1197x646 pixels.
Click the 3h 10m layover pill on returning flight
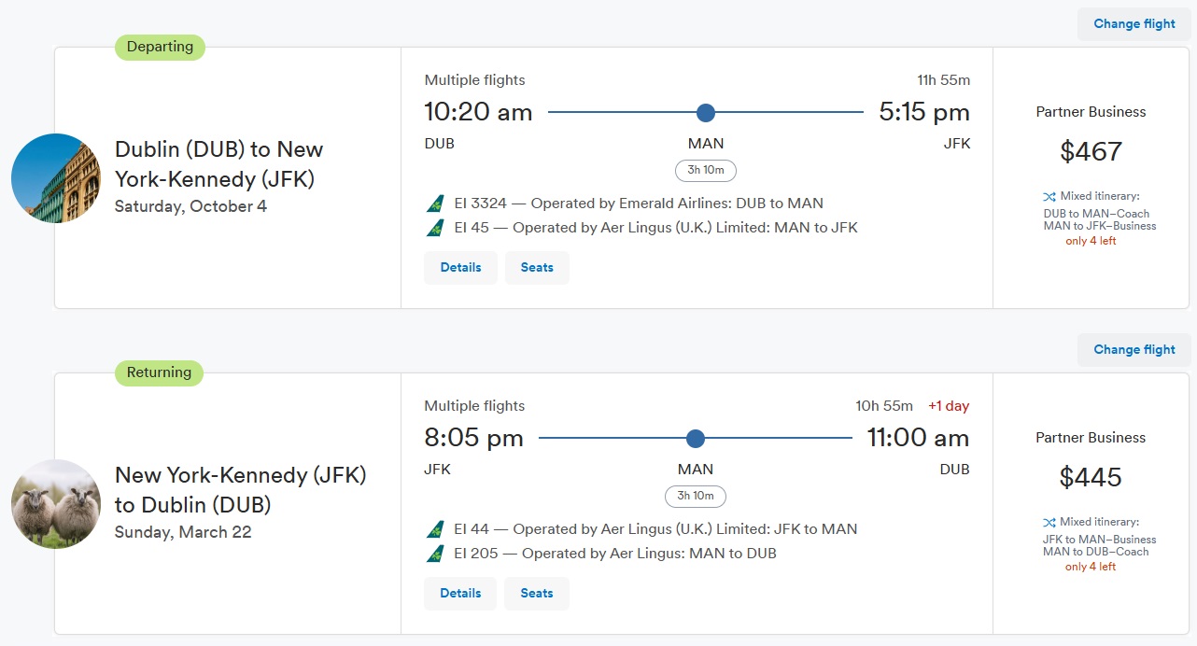point(695,497)
